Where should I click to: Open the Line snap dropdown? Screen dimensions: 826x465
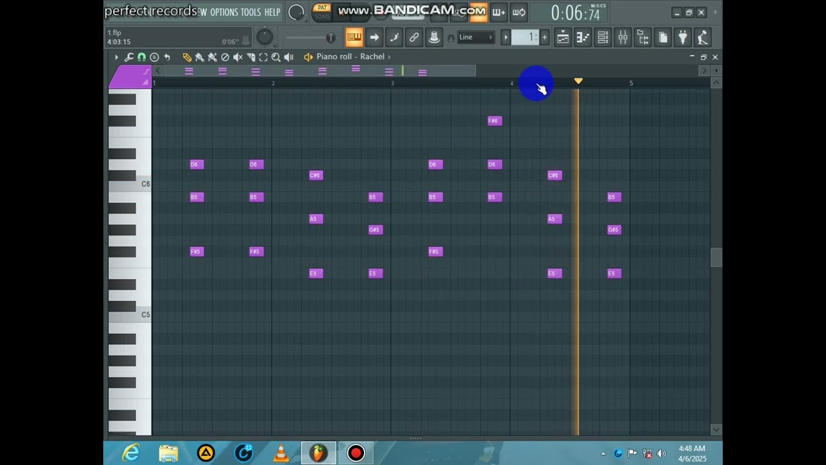tap(476, 37)
